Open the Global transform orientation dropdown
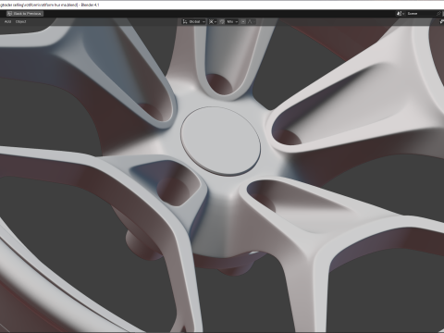 193,21
